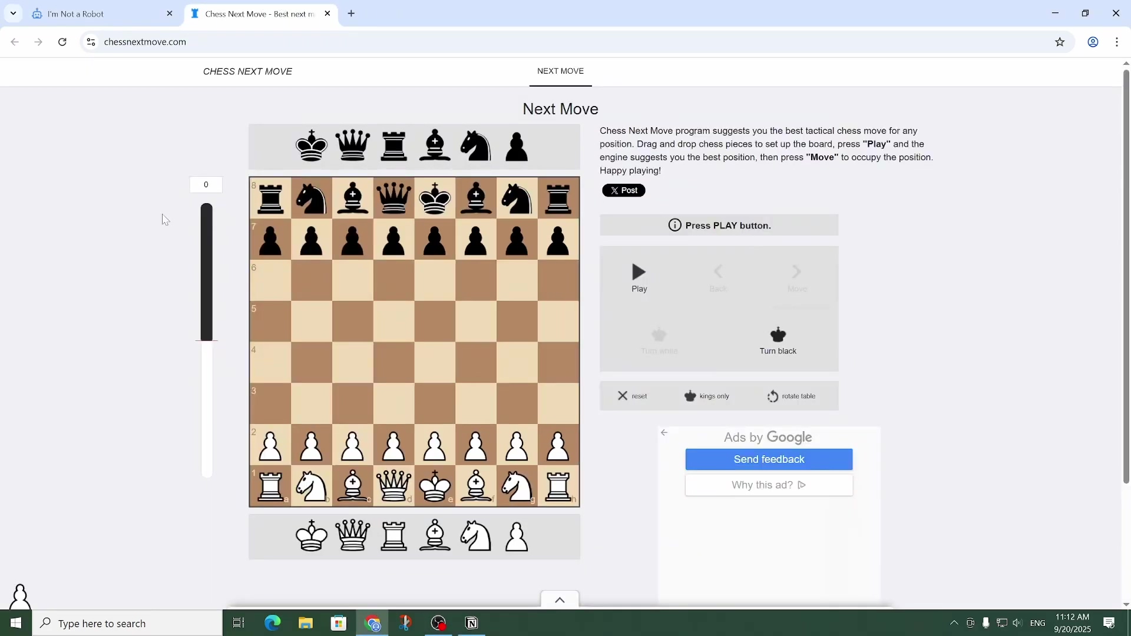Open the Chrome profile menu
1131x636 pixels.
click(1093, 42)
